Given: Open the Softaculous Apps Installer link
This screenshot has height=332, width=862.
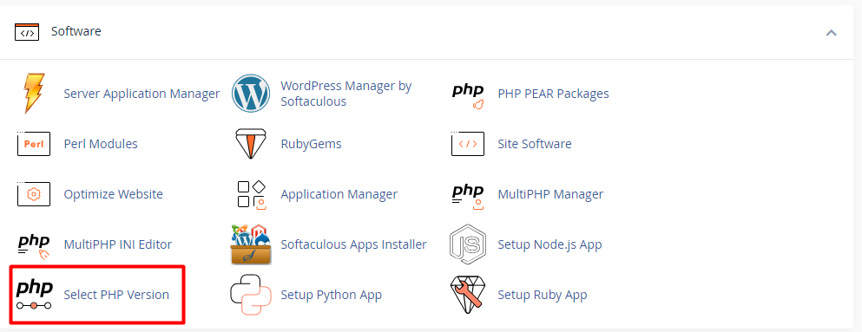Looking at the screenshot, I should pos(353,244).
